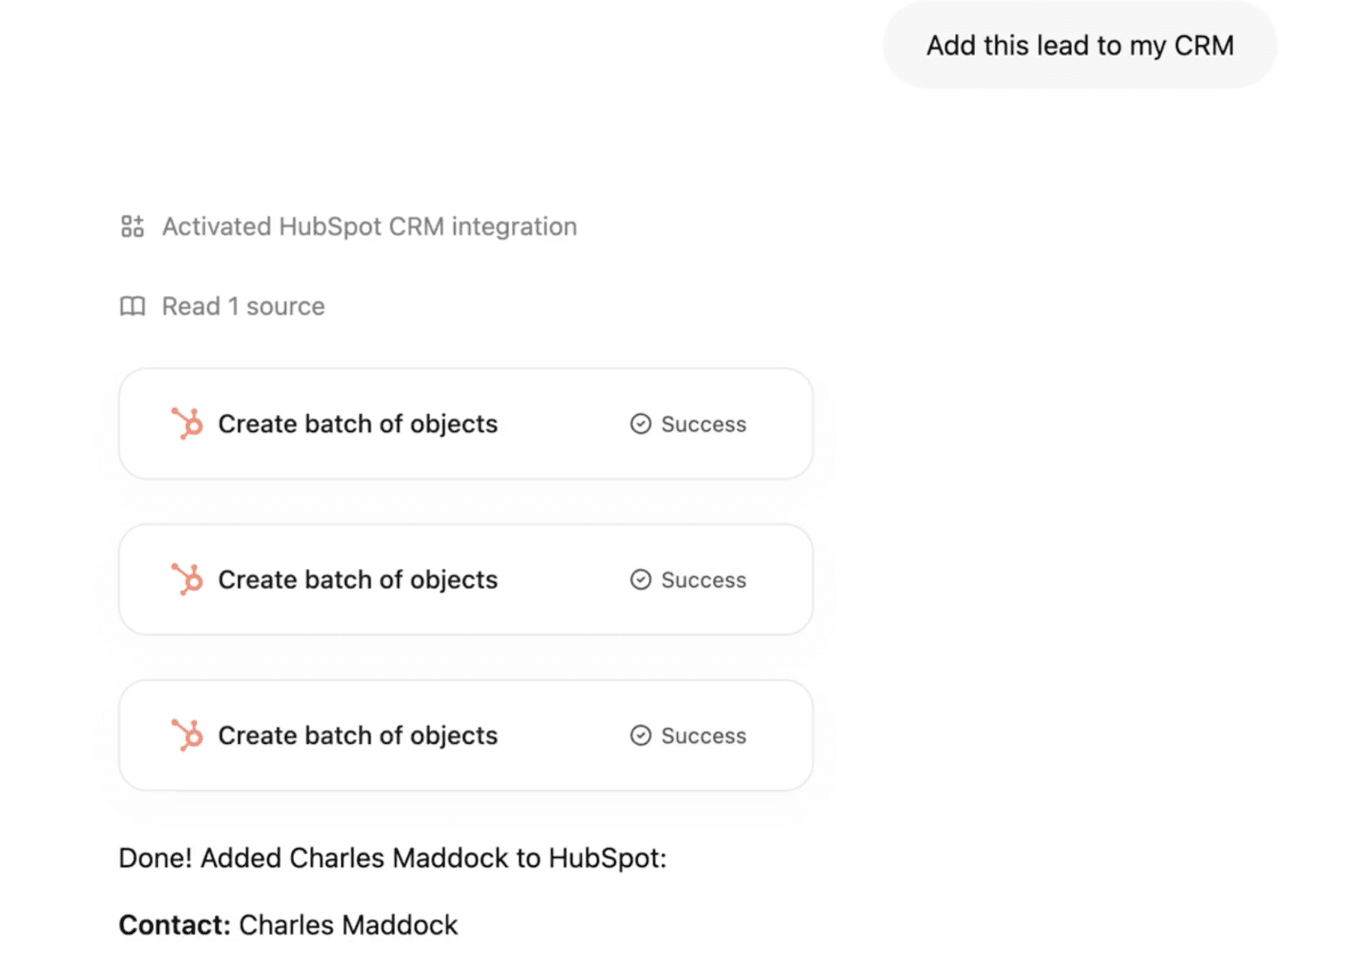Click the "Done! Added Charles Maddock to HubSpot" line
Screen dimensions: 1358x956
393,858
